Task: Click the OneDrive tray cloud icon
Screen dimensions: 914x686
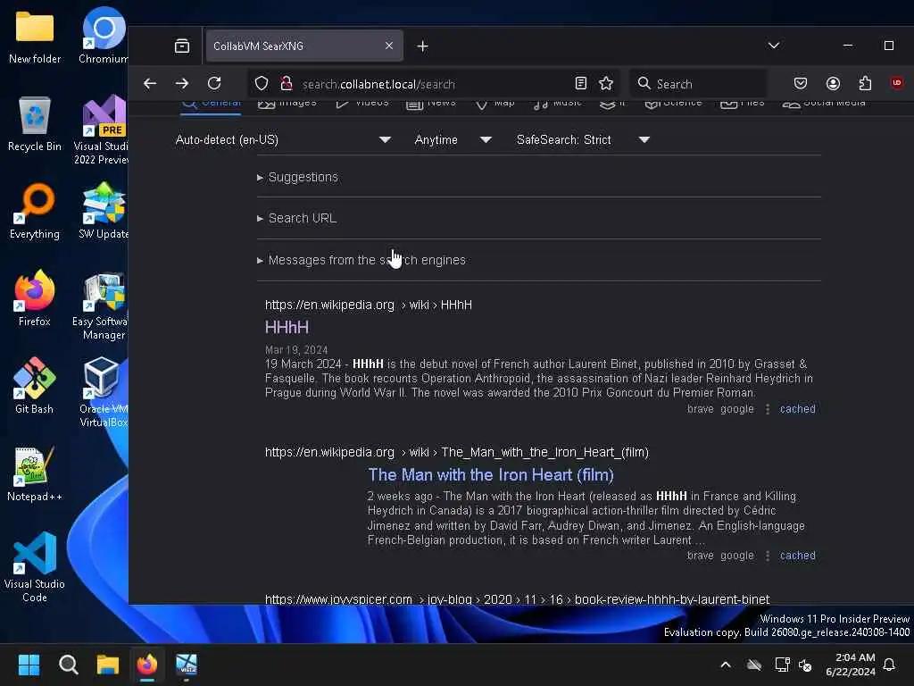Action: [754, 665]
